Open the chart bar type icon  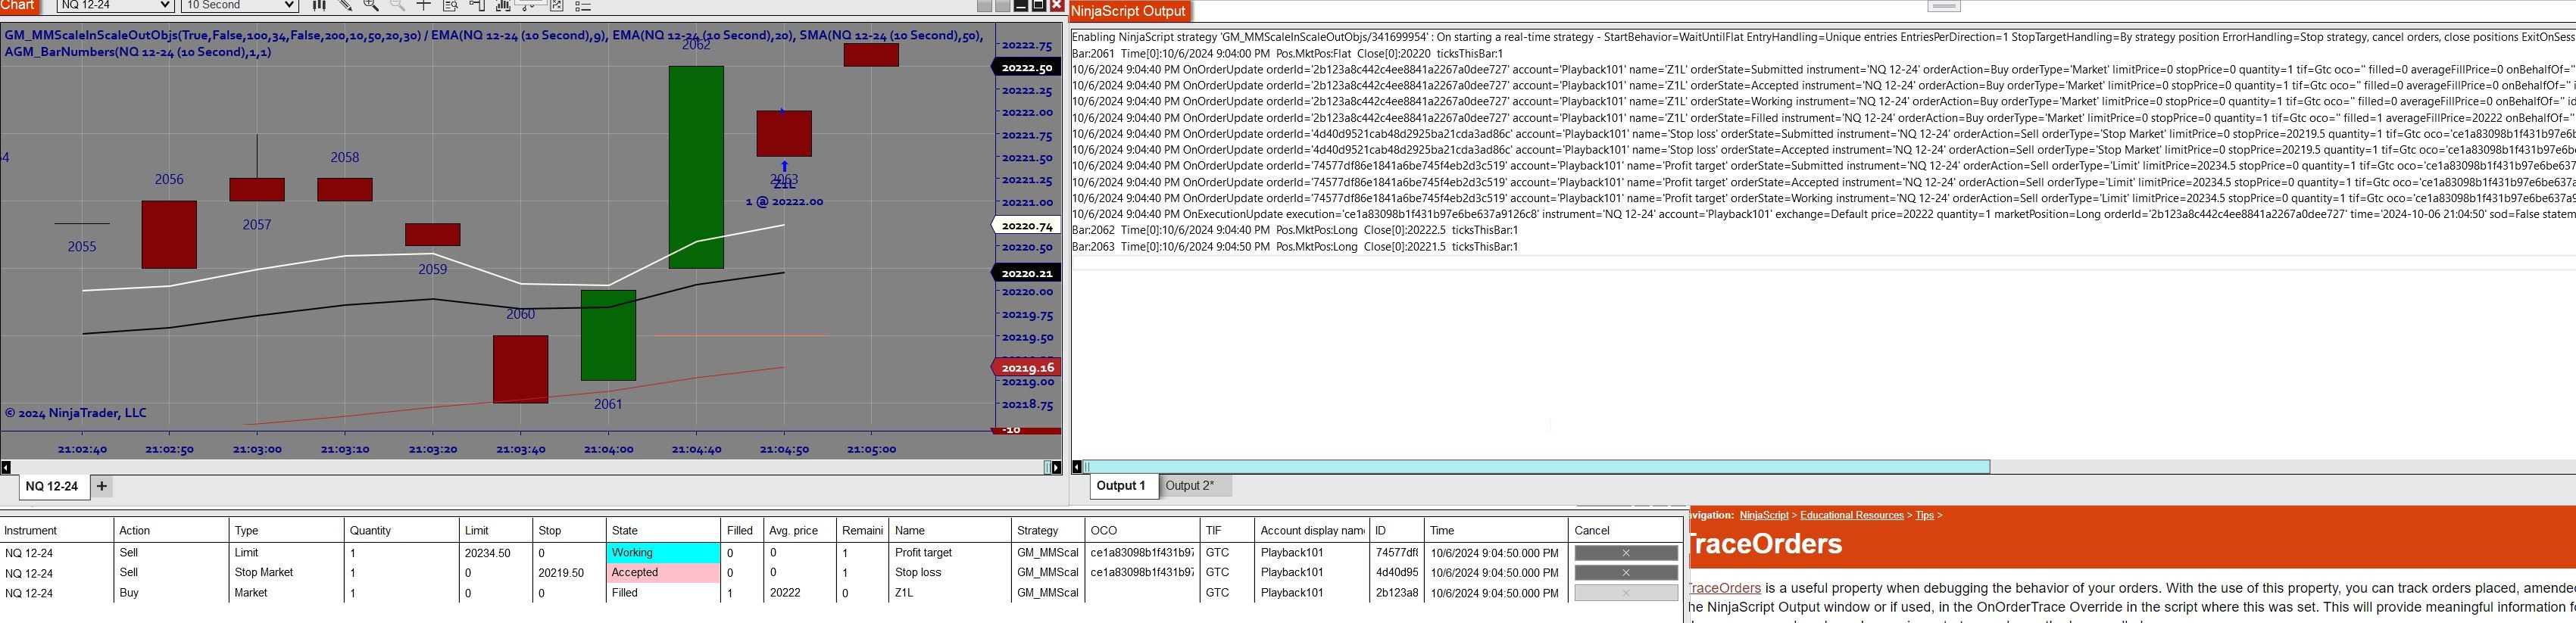tap(319, 5)
